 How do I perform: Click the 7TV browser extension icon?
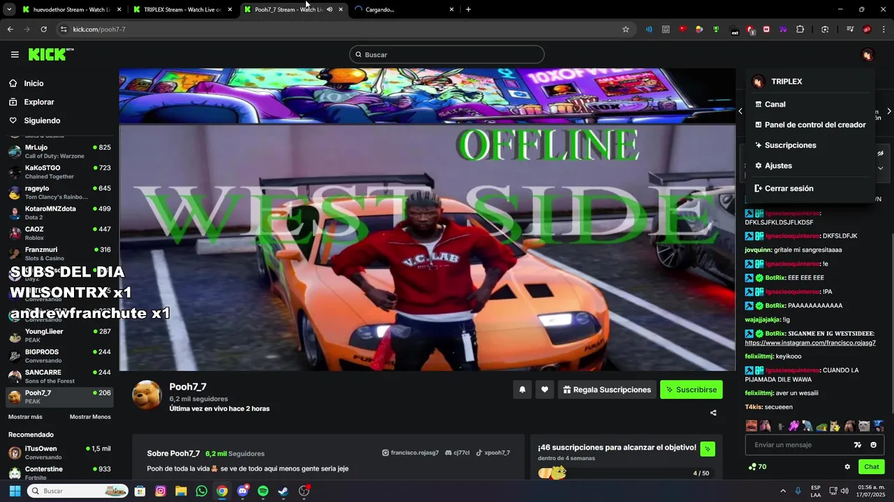(x=783, y=29)
